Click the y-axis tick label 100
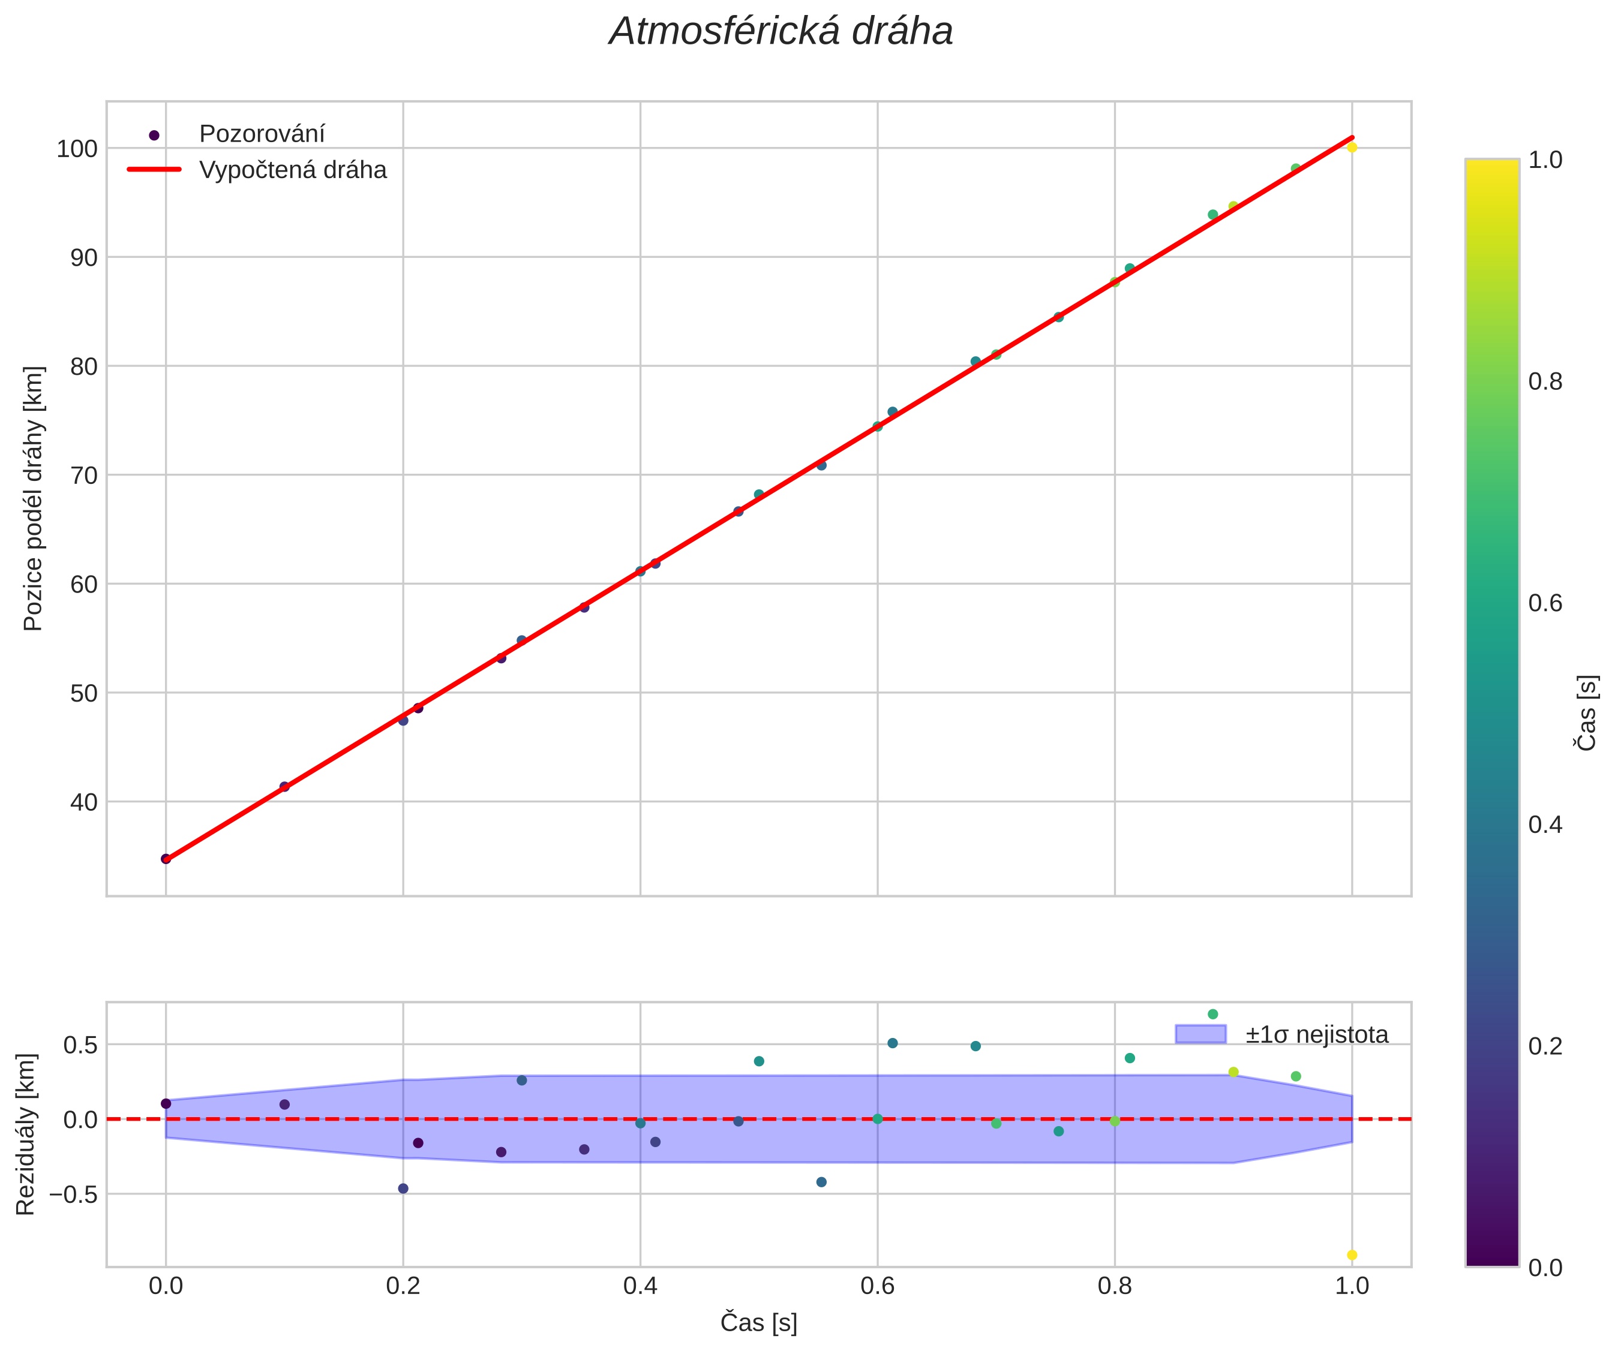This screenshot has height=1351, width=1615. 77,149
